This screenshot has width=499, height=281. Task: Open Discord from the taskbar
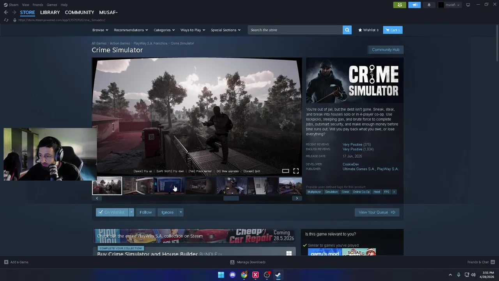click(232, 275)
